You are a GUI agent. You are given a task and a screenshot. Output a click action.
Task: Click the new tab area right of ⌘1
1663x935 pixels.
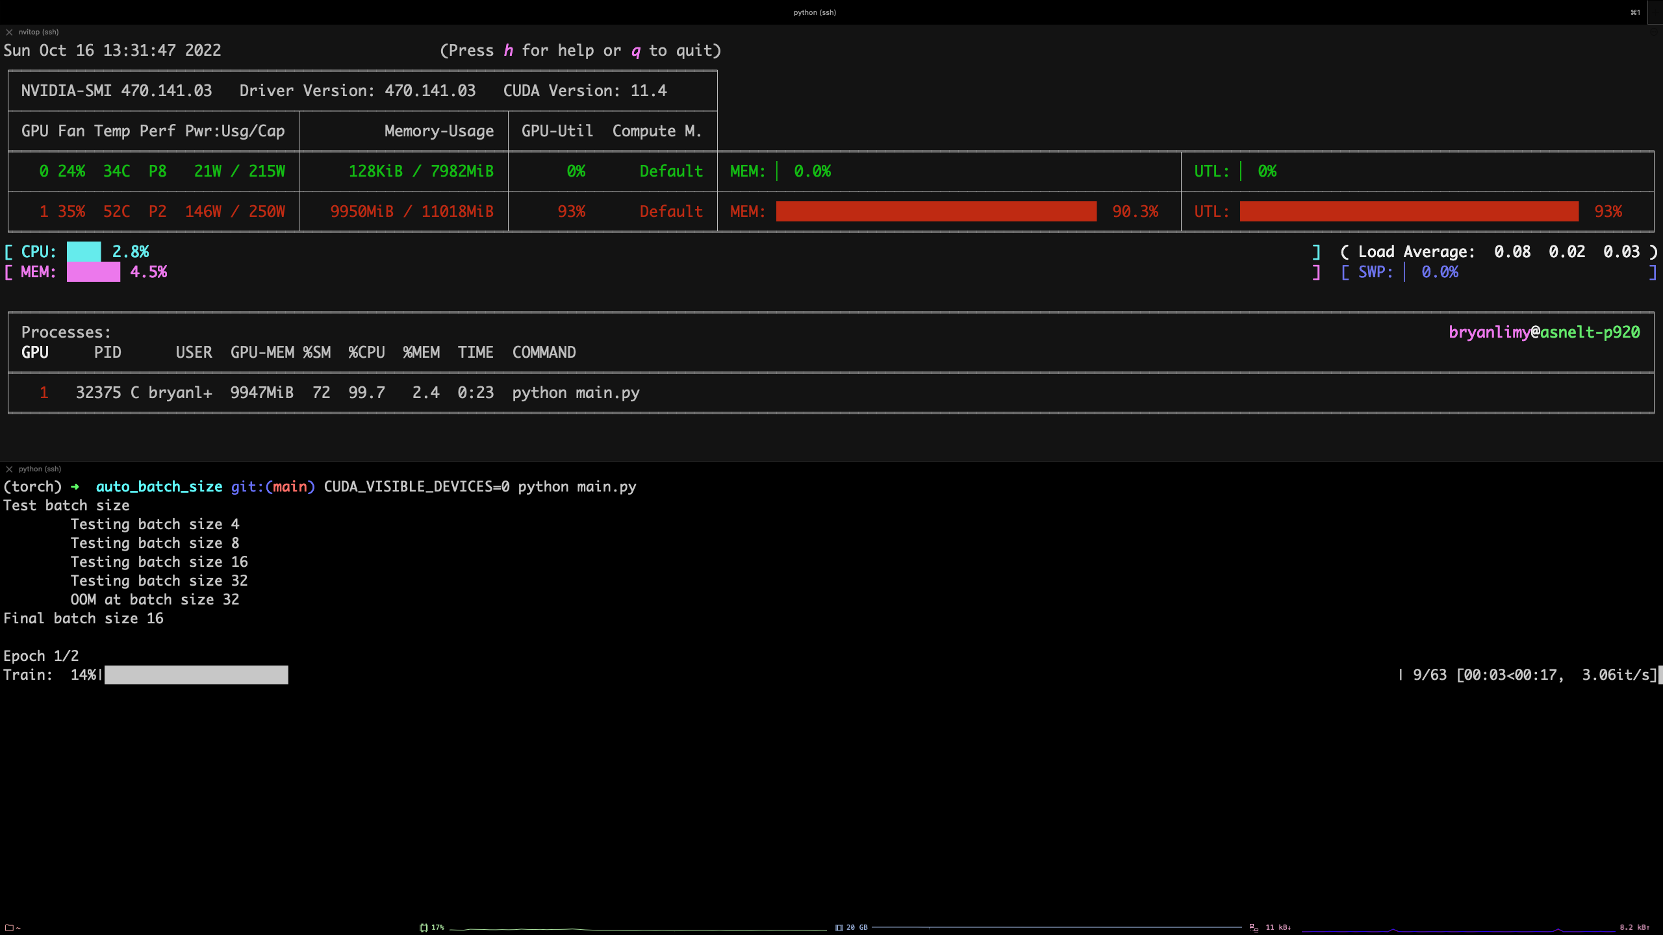pyautogui.click(x=1655, y=12)
